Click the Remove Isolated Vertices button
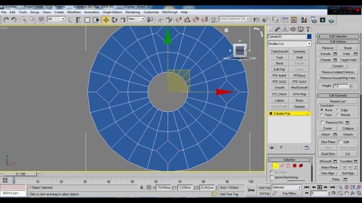This screenshot has width=362, height=203. click(x=338, y=72)
